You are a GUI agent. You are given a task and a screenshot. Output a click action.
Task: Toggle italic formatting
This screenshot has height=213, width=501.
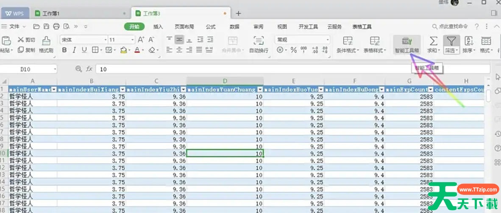tap(74, 50)
